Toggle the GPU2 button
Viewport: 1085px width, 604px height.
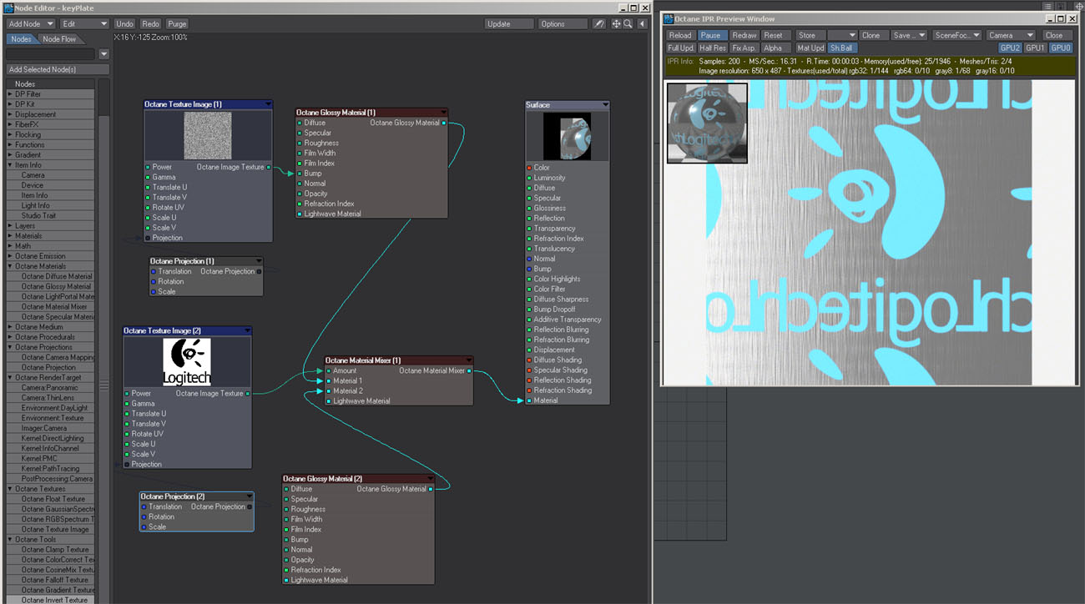click(x=1011, y=48)
